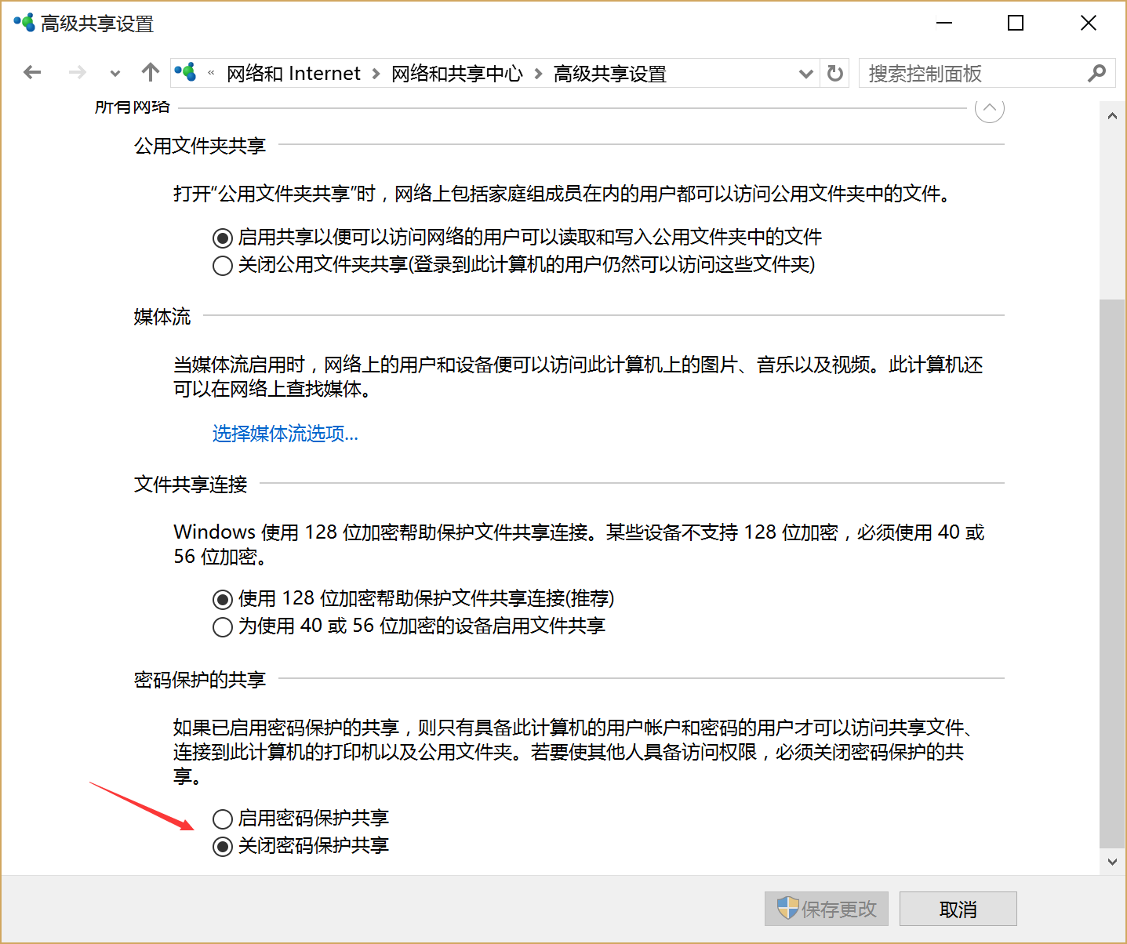Image resolution: width=1127 pixels, height=944 pixels.
Task: Click the network icon in address bar
Action: tap(186, 73)
